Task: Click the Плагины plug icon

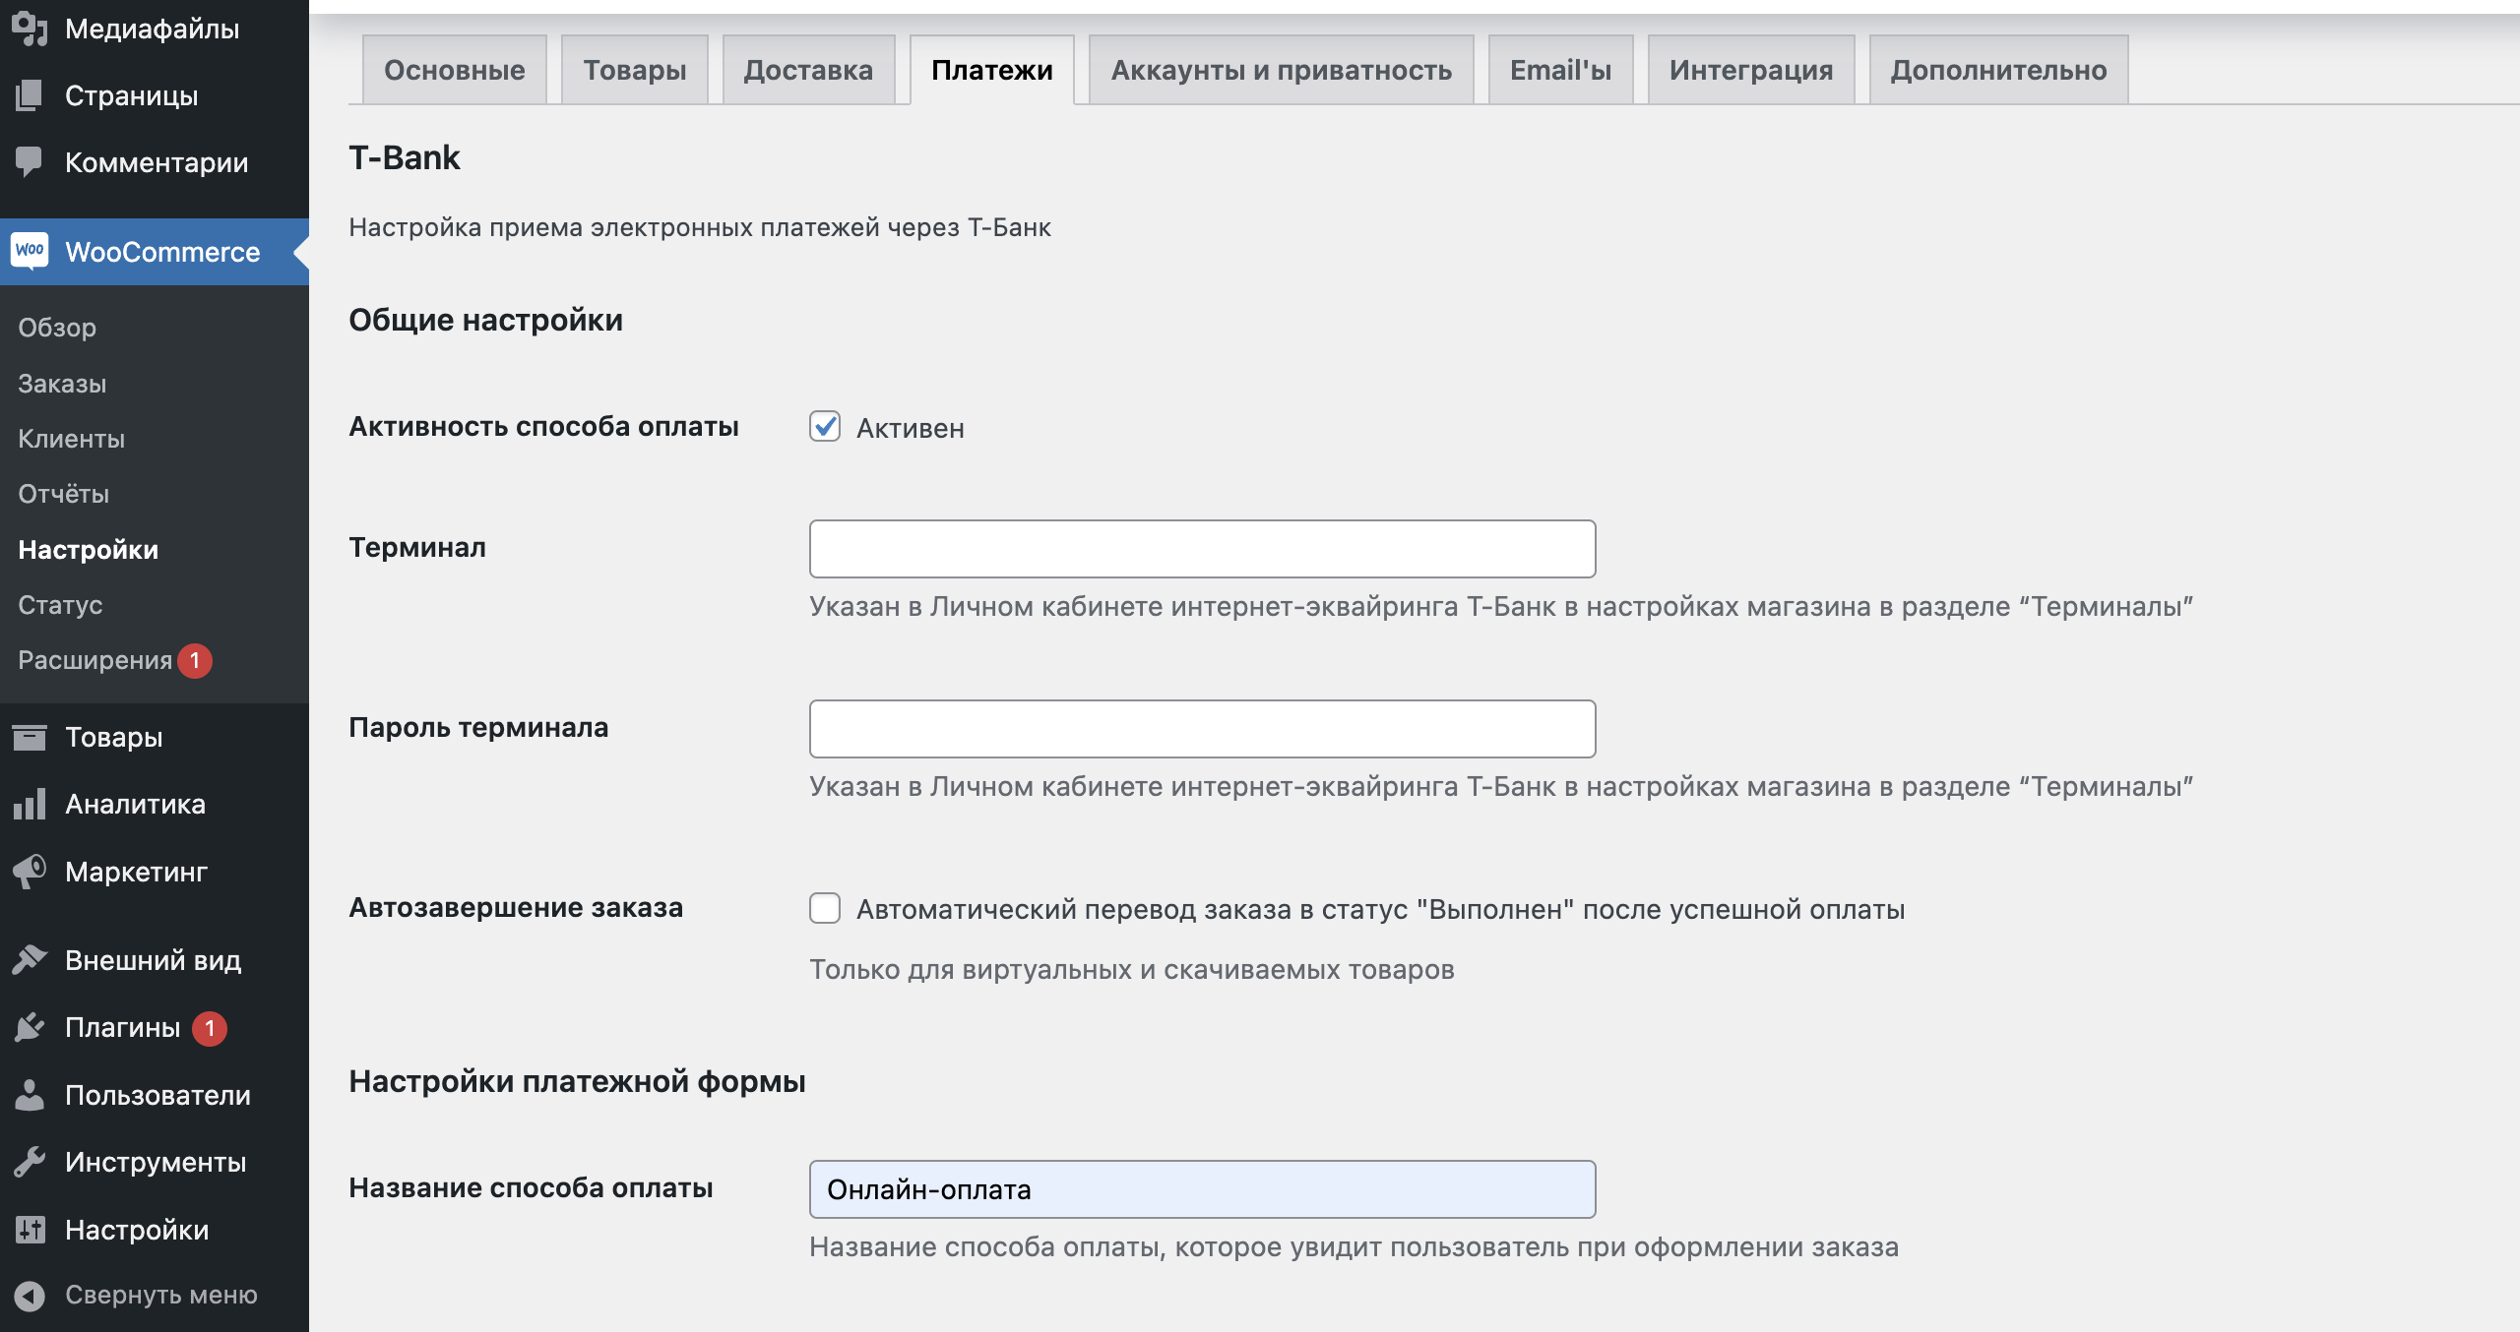Action: click(30, 1027)
